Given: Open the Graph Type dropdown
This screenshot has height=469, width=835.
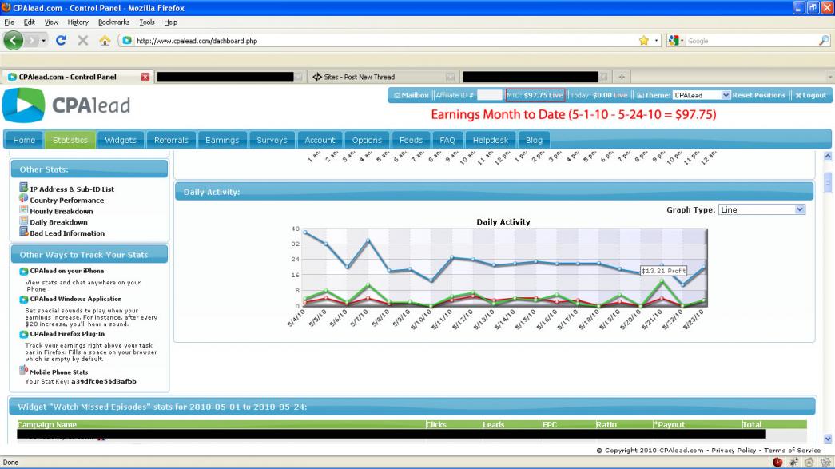Looking at the screenshot, I should (761, 209).
